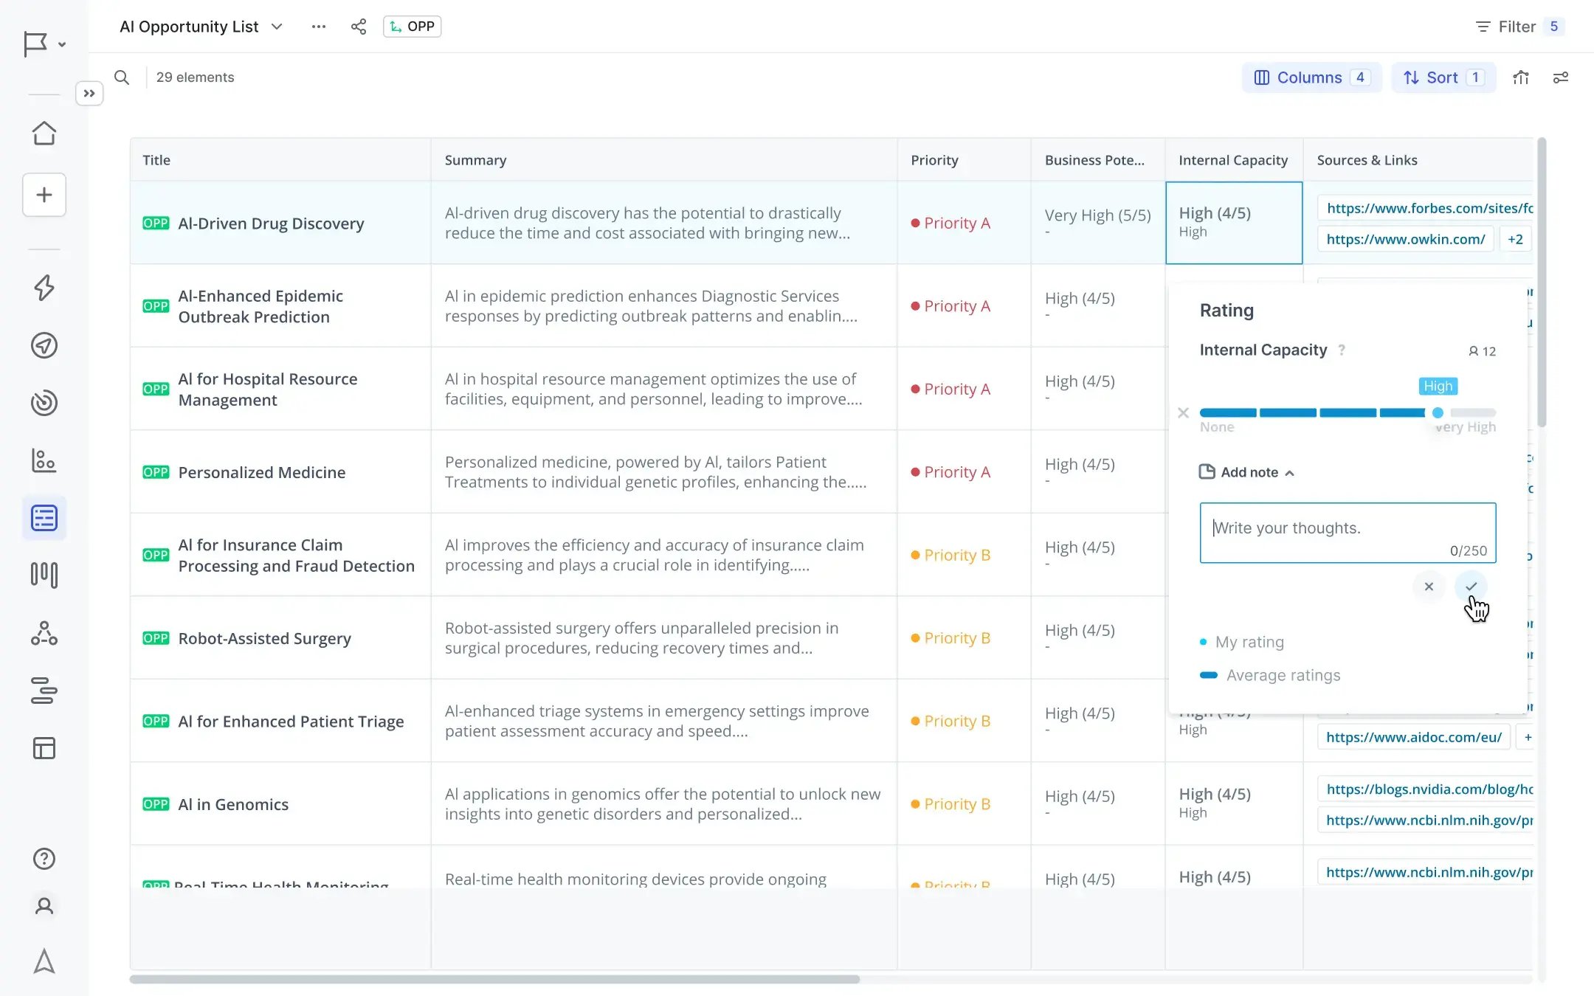The width and height of the screenshot is (1594, 996).
Task: Click the selected High (4/5) Internal Capacity cell
Action: pos(1234,223)
